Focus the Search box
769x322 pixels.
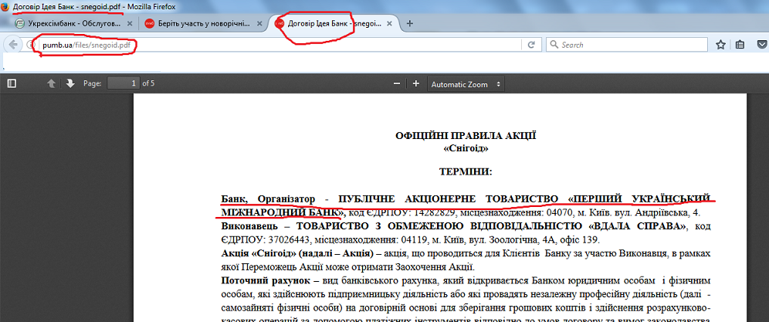tap(627, 45)
